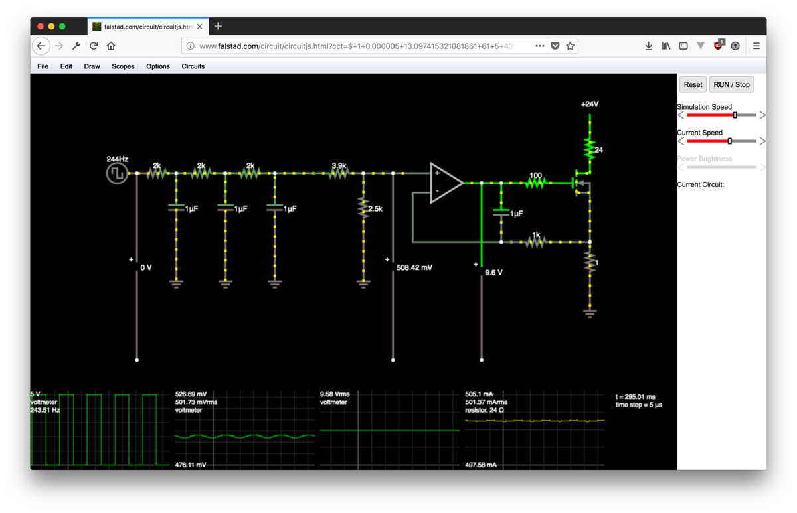Open the Circuits menu
Image resolution: width=797 pixels, height=513 pixels.
(193, 66)
